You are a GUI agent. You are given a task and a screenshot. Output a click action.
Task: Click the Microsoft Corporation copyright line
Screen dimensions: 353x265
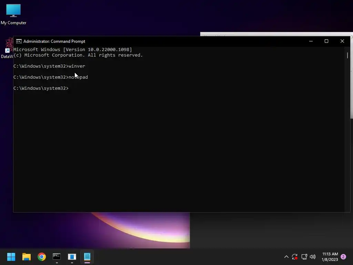tap(78, 55)
